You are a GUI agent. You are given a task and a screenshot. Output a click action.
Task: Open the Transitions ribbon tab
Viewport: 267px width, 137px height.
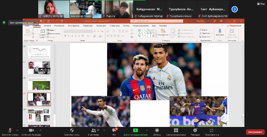[88, 26]
